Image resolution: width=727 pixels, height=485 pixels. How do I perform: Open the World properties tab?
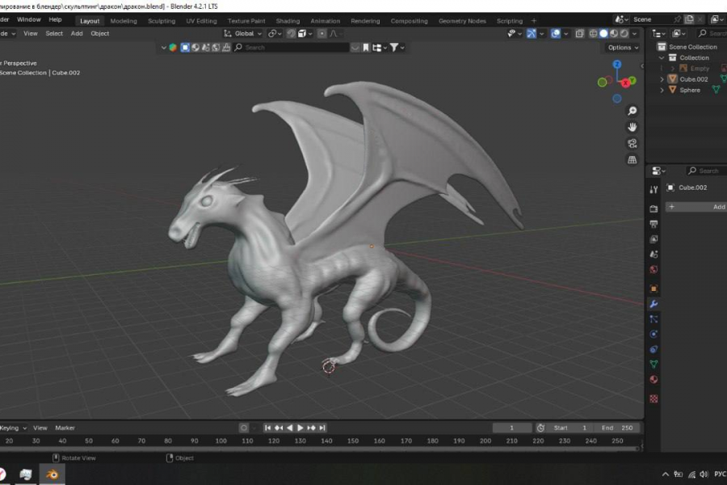[653, 270]
